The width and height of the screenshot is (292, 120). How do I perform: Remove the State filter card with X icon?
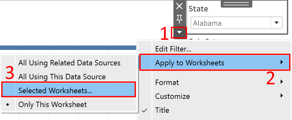pyautogui.click(x=179, y=6)
